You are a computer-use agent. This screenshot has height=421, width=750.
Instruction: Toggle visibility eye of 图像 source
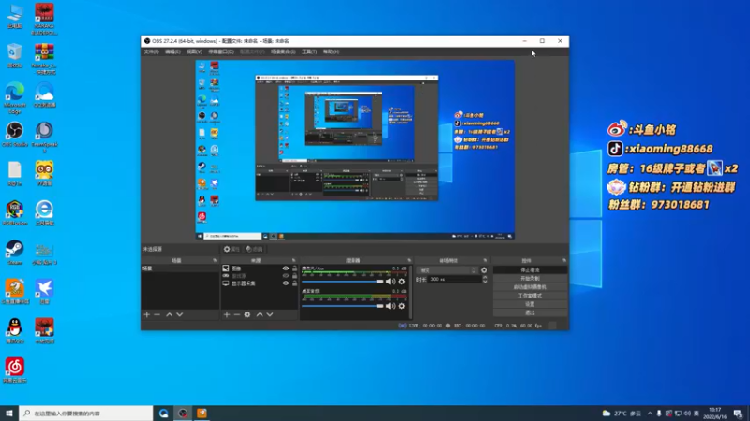(x=286, y=269)
